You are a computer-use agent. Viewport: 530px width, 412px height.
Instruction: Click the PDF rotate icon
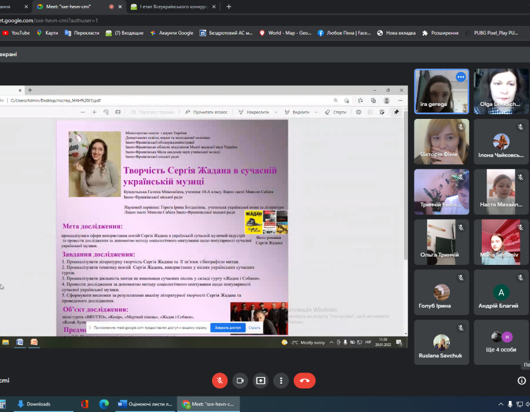106,112
